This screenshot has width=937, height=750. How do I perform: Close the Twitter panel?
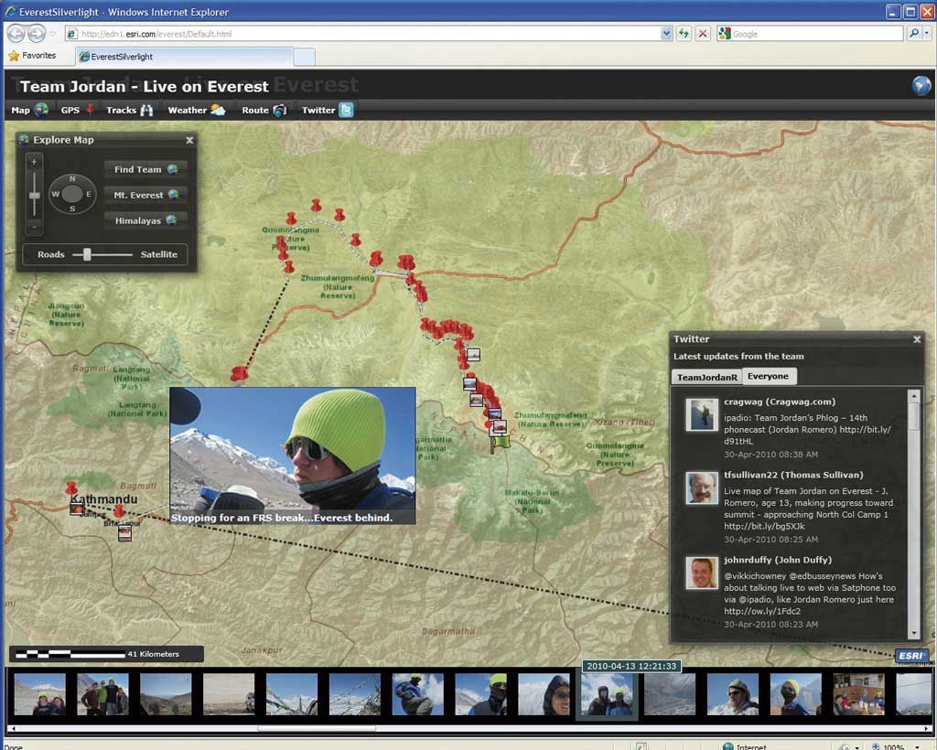coord(917,339)
